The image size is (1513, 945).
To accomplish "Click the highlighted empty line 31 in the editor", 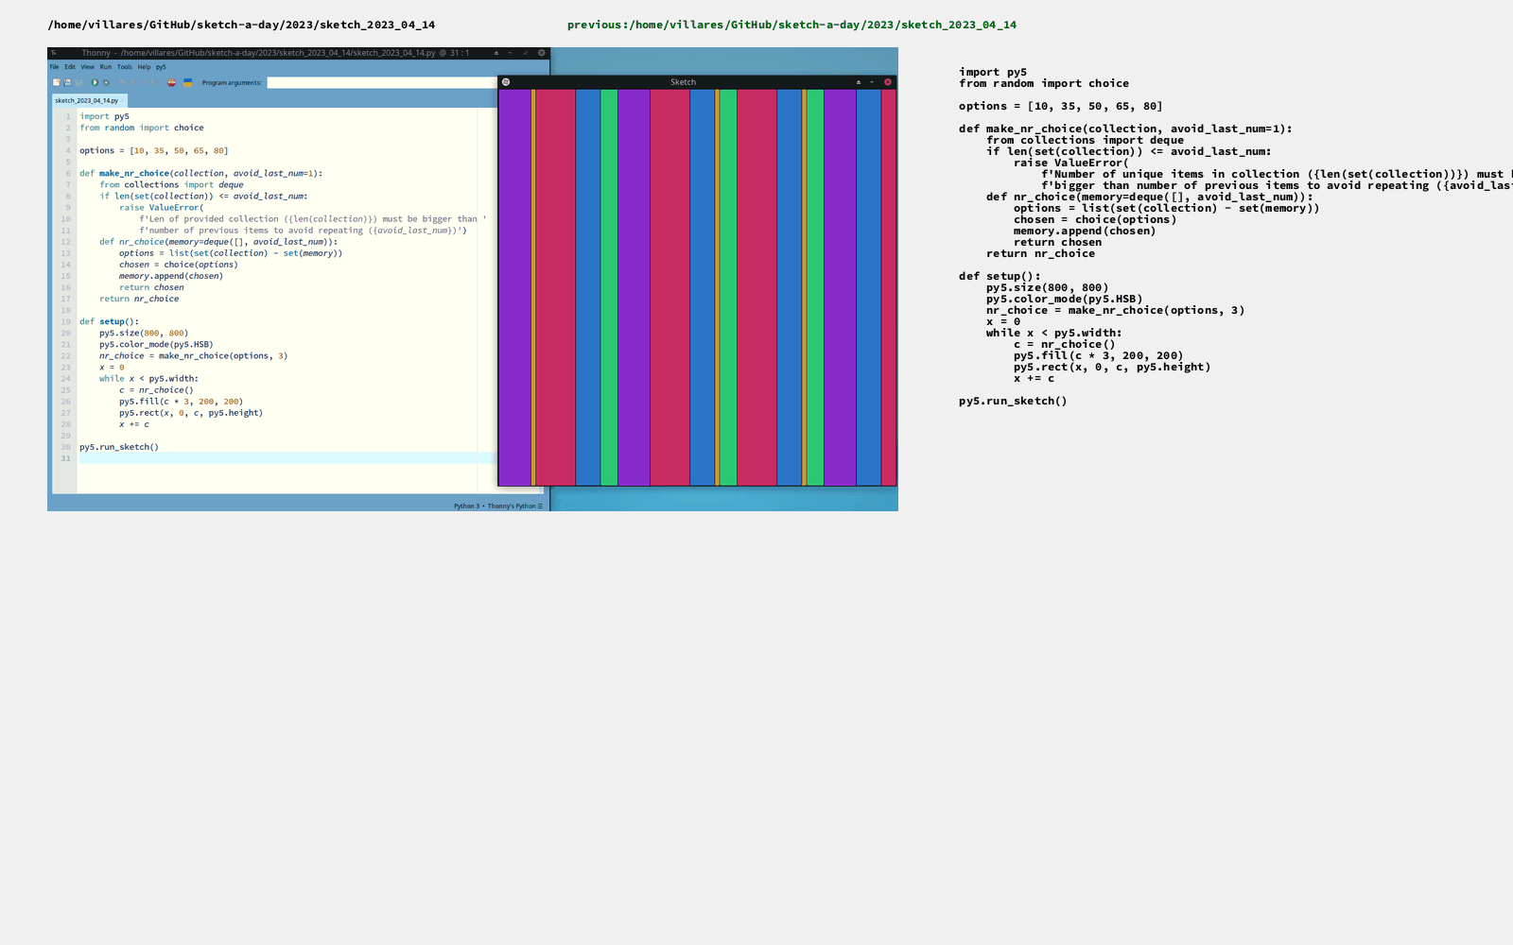I will [x=287, y=458].
